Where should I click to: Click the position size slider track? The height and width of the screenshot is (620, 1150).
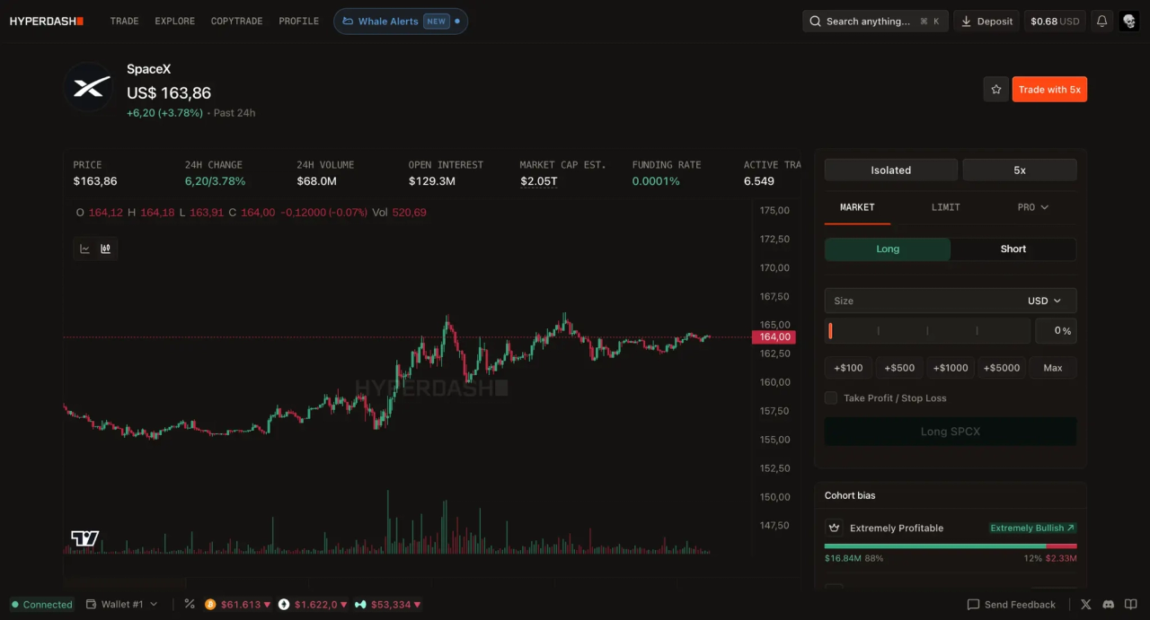927,331
